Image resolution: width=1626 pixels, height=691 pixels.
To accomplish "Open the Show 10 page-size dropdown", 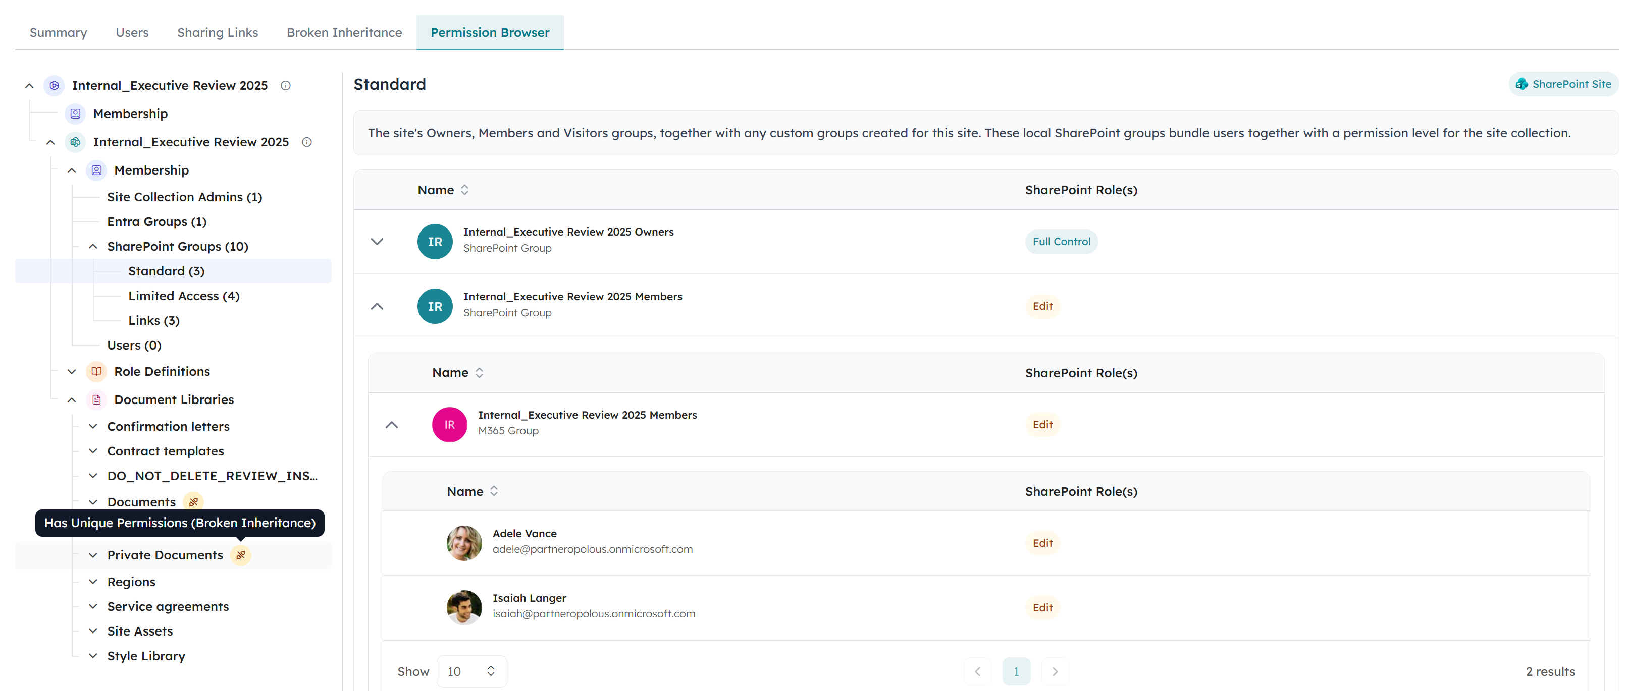I will click(x=471, y=671).
